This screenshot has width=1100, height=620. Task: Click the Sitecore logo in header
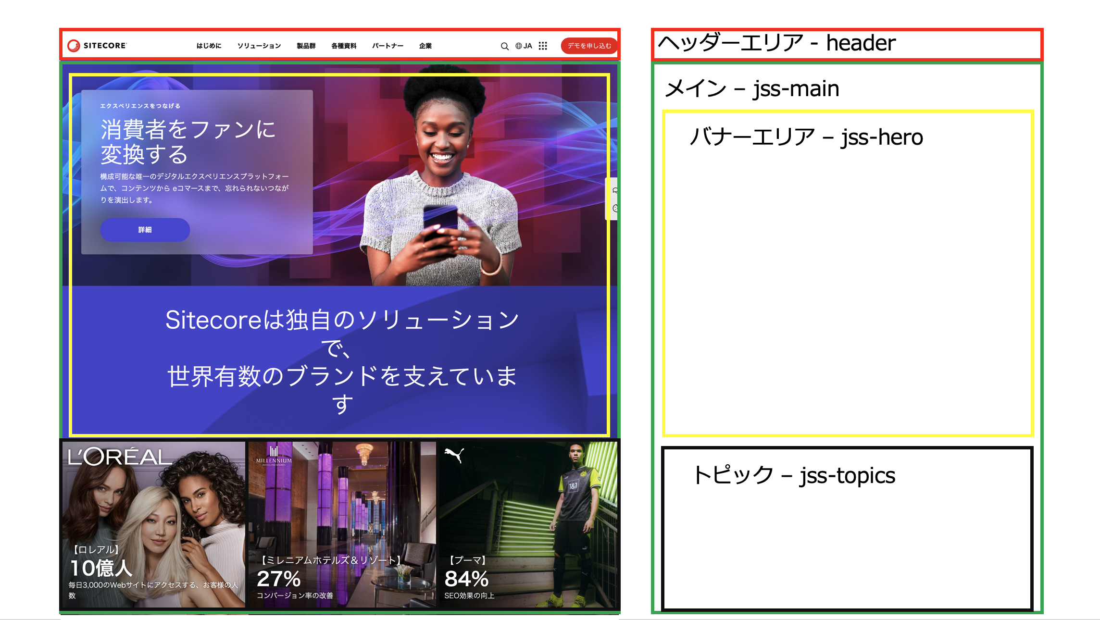tap(97, 46)
